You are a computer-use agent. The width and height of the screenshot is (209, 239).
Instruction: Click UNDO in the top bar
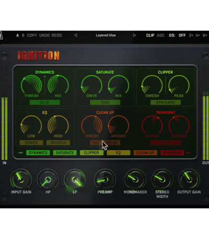coord(44,36)
